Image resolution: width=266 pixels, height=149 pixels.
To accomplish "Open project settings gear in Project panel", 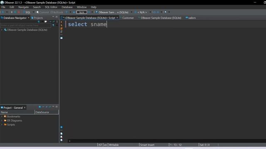I will (x=40, y=107).
